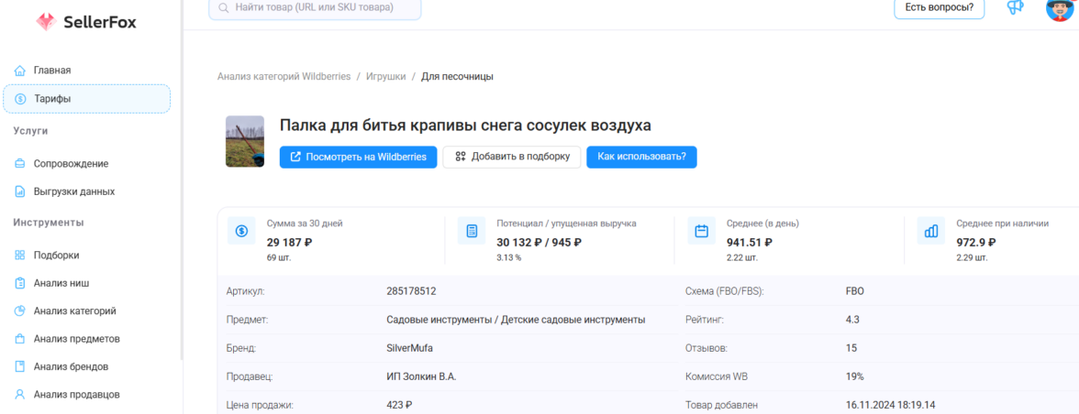This screenshot has height=414, width=1079.
Task: Open Сопровождение service section
Action: click(x=71, y=164)
